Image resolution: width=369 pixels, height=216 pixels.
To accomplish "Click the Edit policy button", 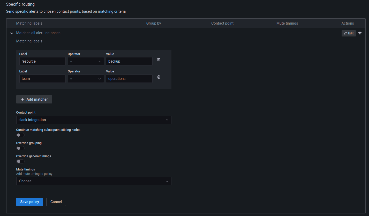I will (348, 33).
